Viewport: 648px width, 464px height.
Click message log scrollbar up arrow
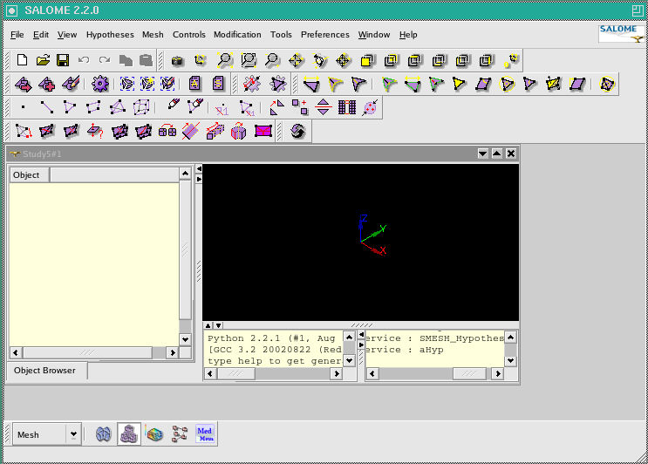[x=510, y=338]
